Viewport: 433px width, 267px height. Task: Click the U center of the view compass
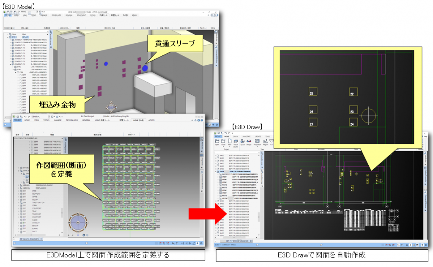[x=78, y=223]
